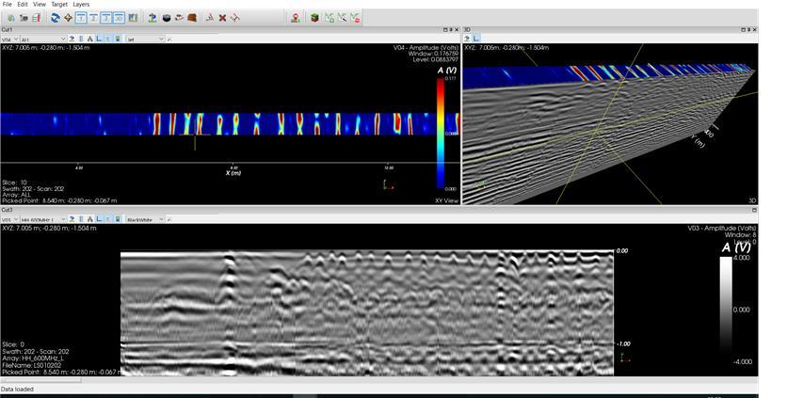Screen dimensions: 787x398
Task: Click the red X delete target icon
Action: pos(222,18)
